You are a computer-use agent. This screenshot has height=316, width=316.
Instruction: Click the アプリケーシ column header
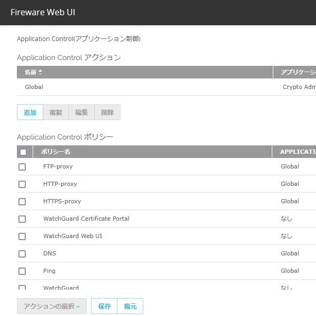coord(294,72)
